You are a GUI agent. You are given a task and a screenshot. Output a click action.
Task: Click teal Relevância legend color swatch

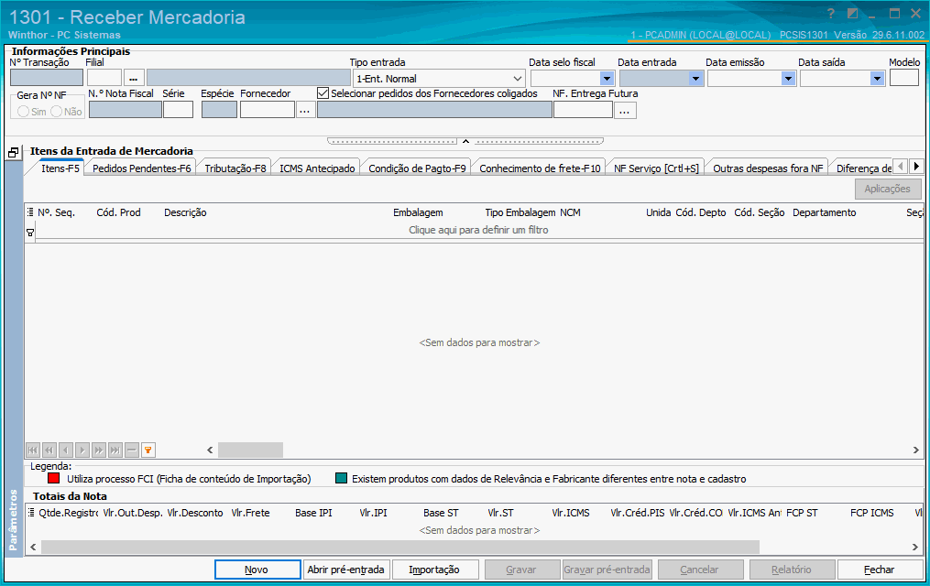tap(341, 478)
